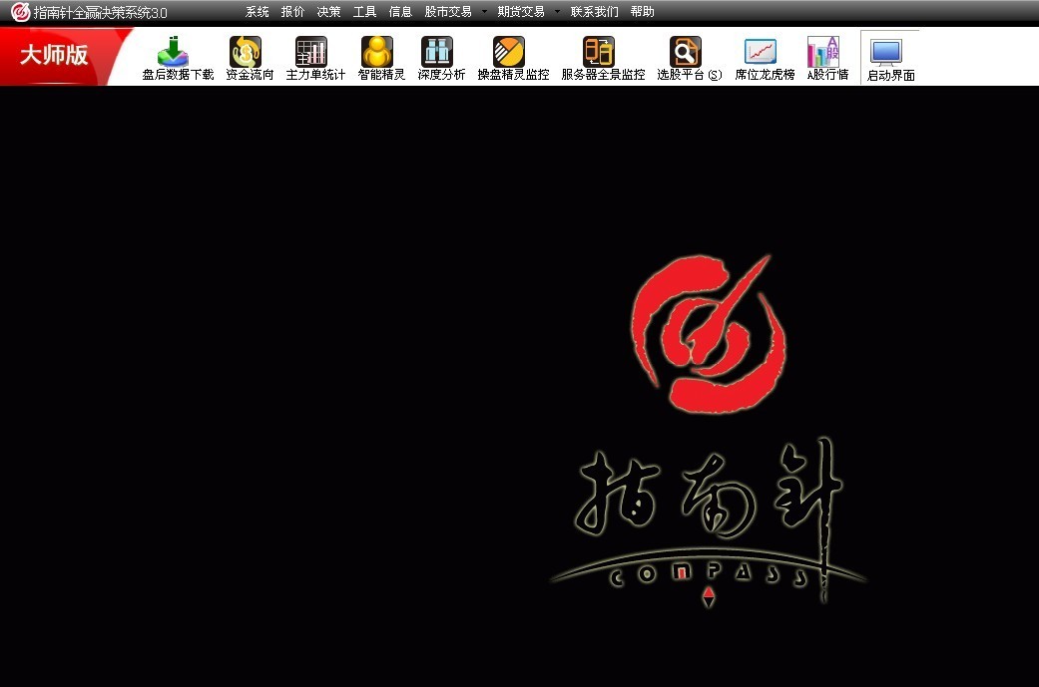The width and height of the screenshot is (1039, 687).
Task: Select the 启动界面 startup screen tab
Action: (x=889, y=58)
